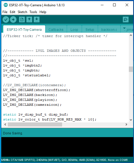The image size is (134, 163).
Task: Click the LV_IMG_DECLARE(cameraicon) line
Action: click(32, 105)
